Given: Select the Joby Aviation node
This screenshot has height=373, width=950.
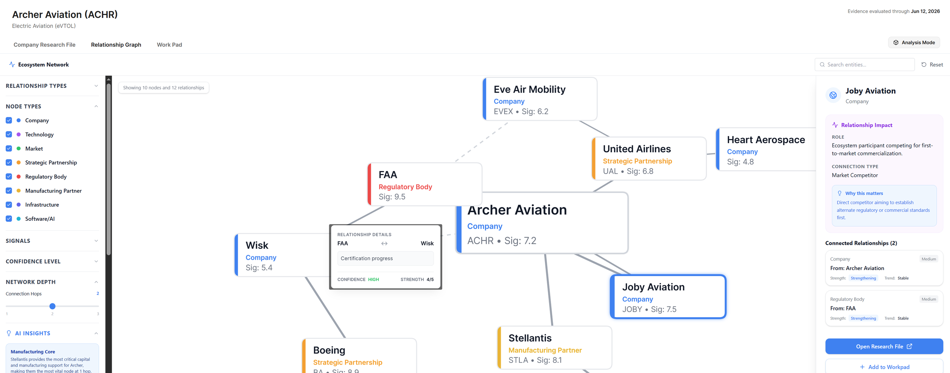Looking at the screenshot, I should [668, 297].
